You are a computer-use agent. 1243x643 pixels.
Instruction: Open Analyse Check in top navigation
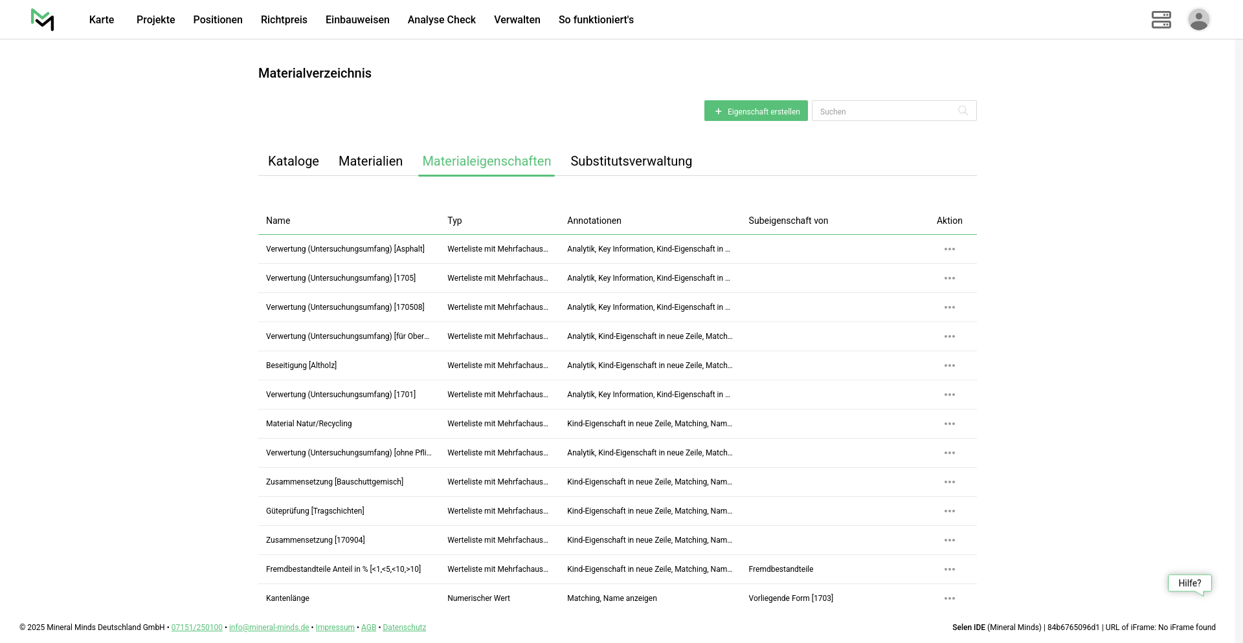[x=442, y=19]
